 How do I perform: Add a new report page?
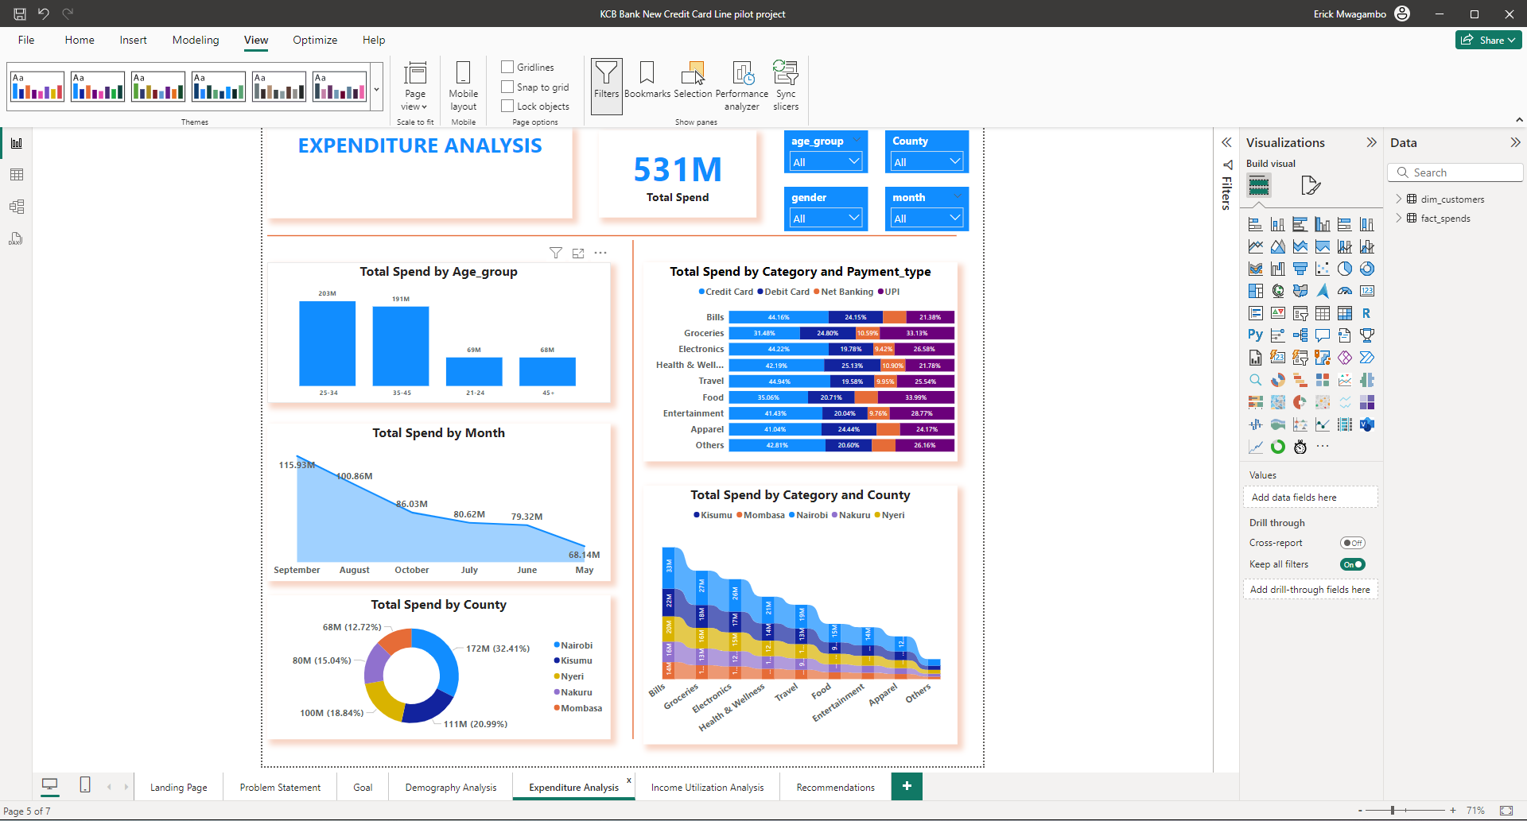click(907, 786)
